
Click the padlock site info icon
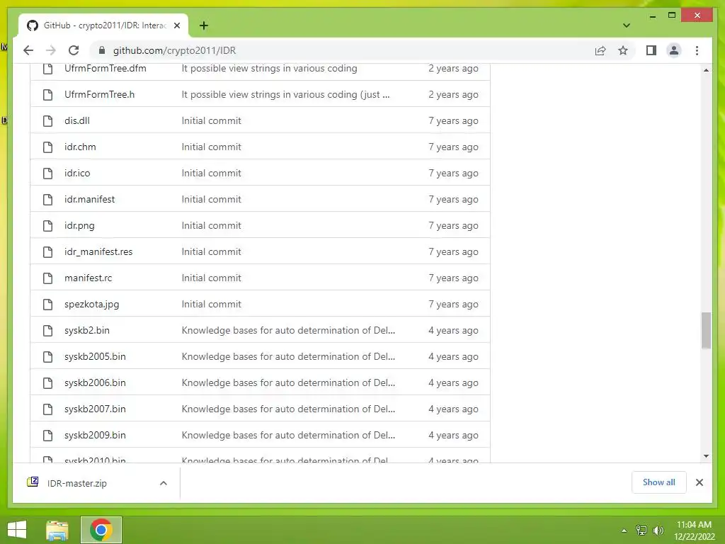pos(102,50)
